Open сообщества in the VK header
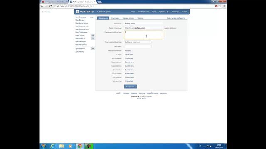Viewport: 266px width, 149px height. point(143,12)
